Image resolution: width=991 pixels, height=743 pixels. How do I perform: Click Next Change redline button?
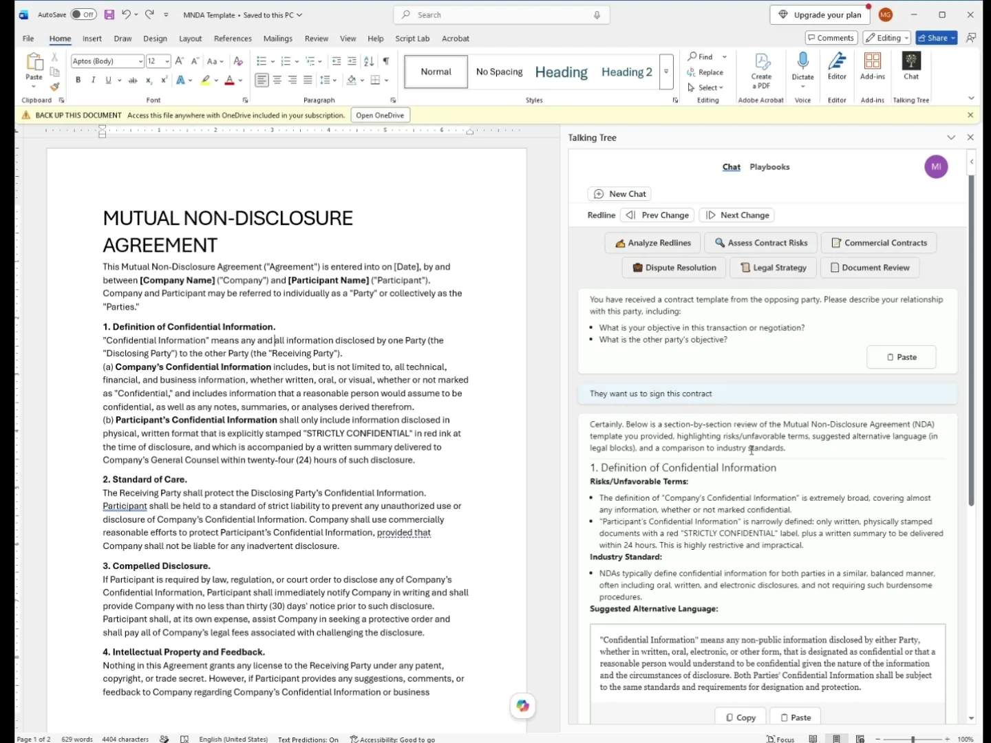tap(737, 215)
